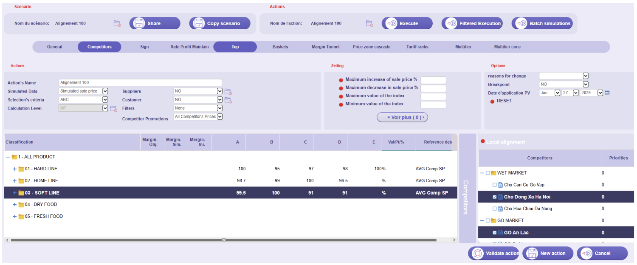
Task: Uncheck Cho Dong Xa Ha Noi competitor
Action: (x=495, y=197)
